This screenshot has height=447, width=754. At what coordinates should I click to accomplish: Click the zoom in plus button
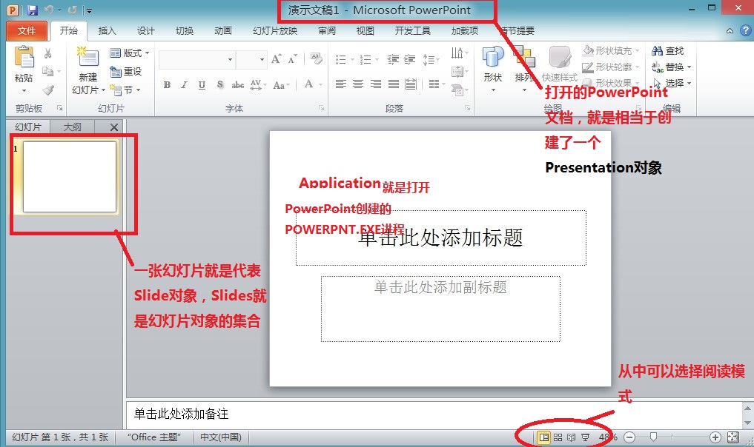pos(715,437)
